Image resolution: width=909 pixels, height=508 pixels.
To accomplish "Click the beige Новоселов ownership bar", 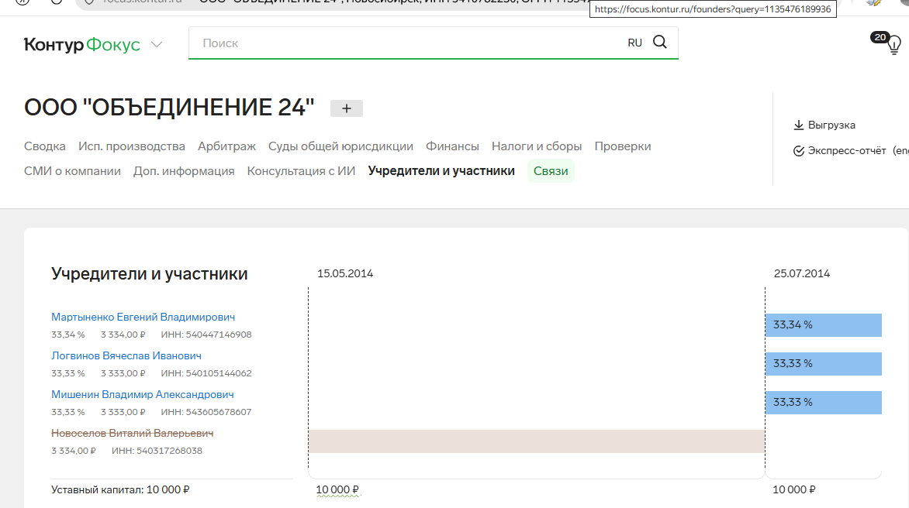I will click(x=536, y=441).
